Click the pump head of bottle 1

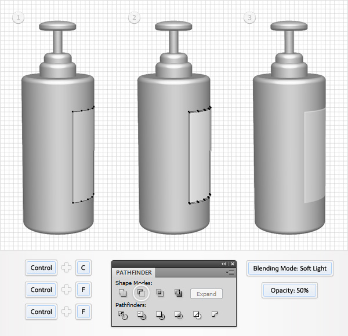pos(57,26)
